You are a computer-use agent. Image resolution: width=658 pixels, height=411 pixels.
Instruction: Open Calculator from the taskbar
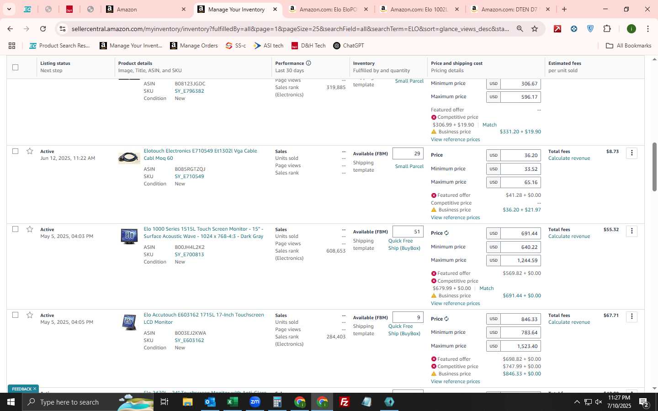277,402
